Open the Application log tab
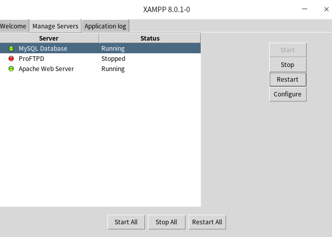This screenshot has width=332, height=237. (x=105, y=26)
